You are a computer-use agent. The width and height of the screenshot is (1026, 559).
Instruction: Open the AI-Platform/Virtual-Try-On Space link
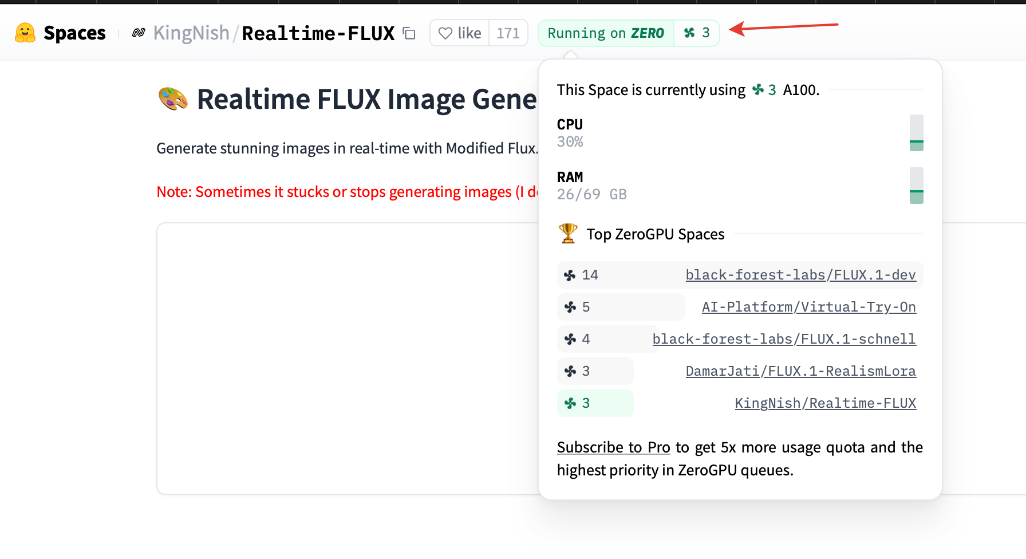(808, 307)
